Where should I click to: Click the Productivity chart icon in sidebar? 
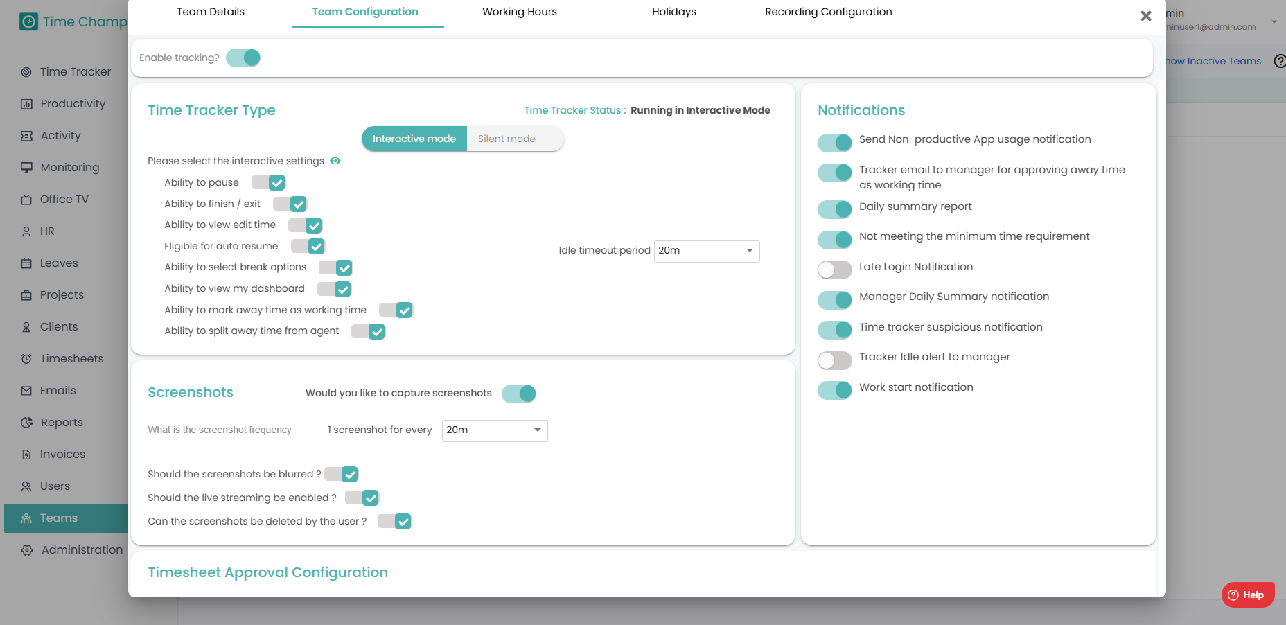point(26,104)
